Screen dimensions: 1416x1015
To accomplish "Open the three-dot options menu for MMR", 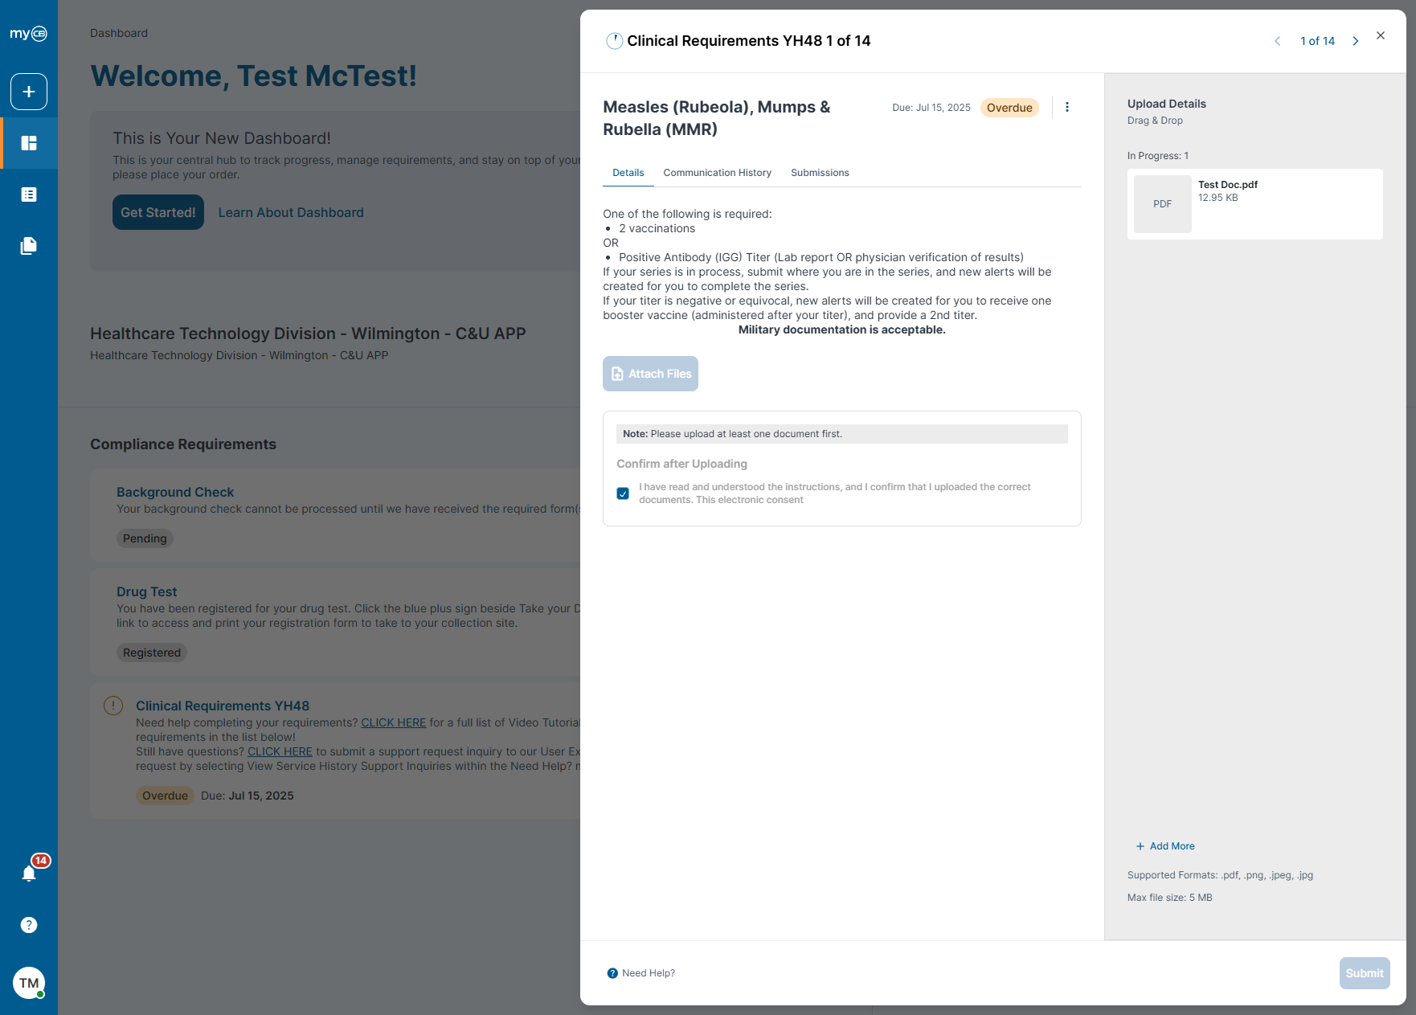I will [x=1067, y=107].
